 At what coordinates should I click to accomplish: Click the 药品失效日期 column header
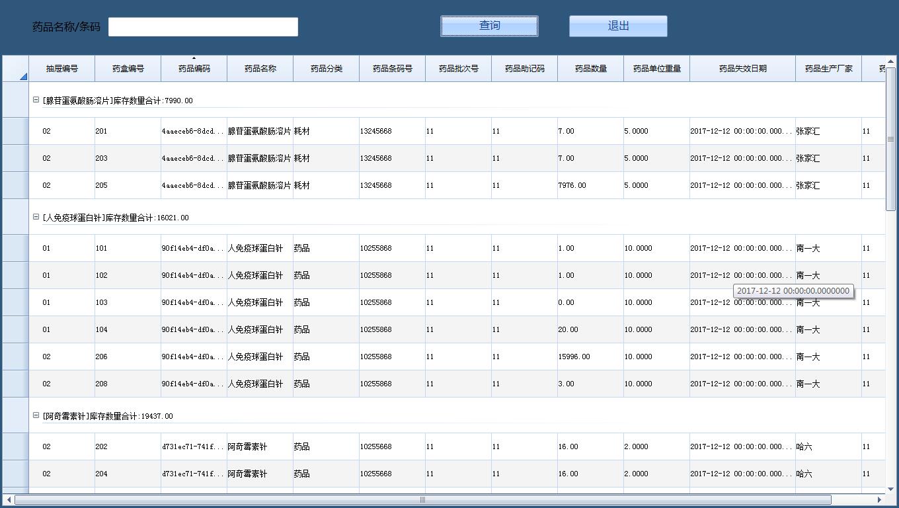tap(742, 69)
